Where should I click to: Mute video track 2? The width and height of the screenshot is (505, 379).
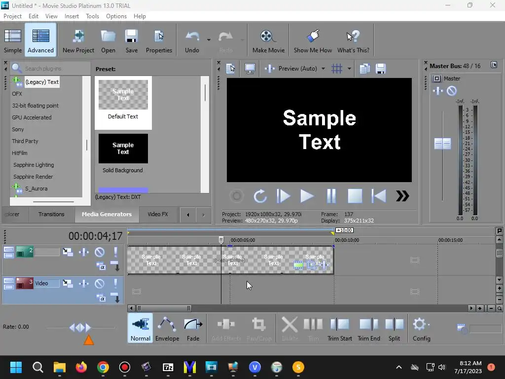pyautogui.click(x=100, y=252)
